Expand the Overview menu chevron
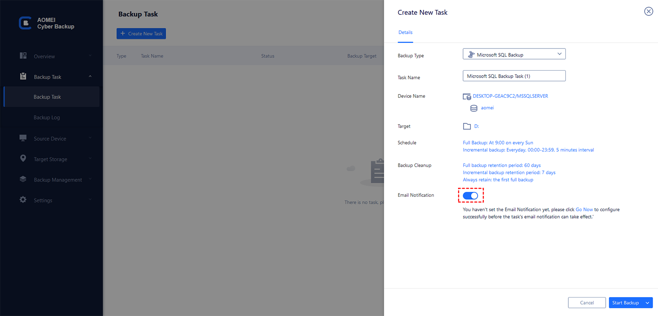This screenshot has height=316, width=658. [x=90, y=55]
